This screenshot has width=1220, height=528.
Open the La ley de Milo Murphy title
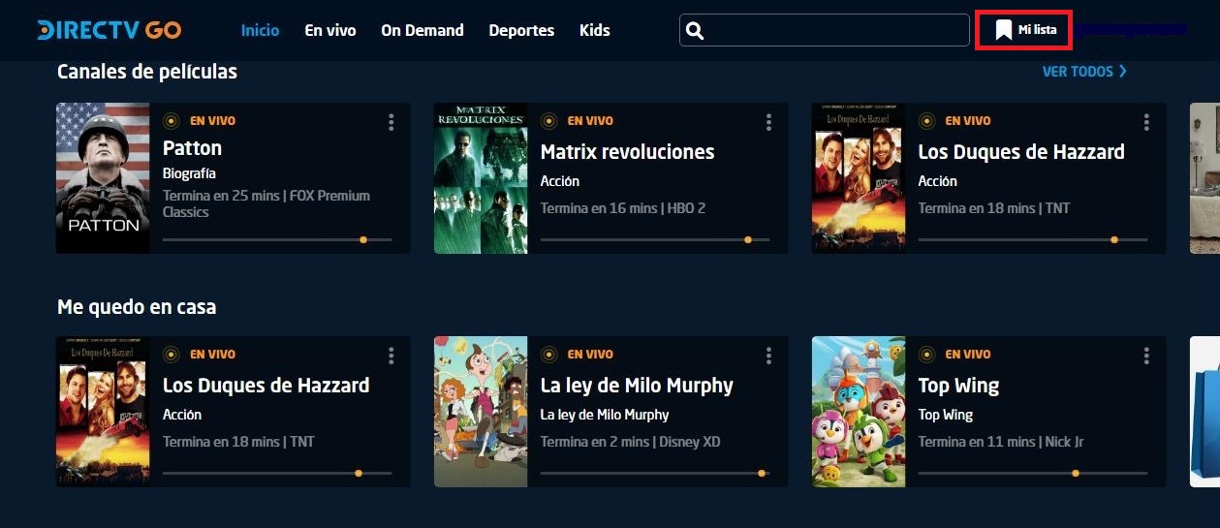[x=637, y=386]
